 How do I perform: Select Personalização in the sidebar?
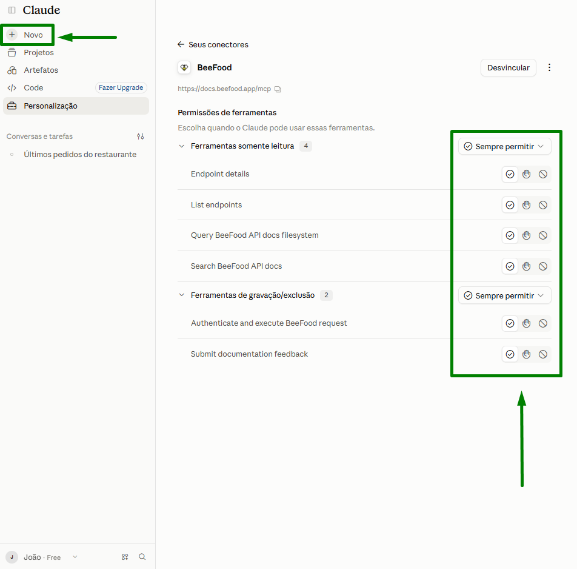tap(76, 106)
